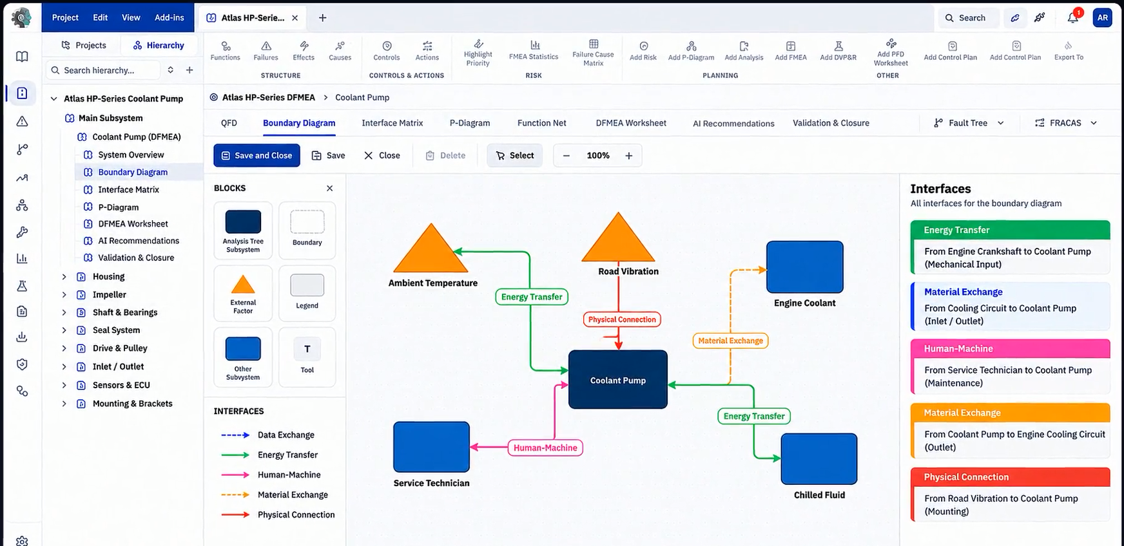1124x546 pixels.
Task: Open the Controls ribbon tool
Action: point(387,51)
